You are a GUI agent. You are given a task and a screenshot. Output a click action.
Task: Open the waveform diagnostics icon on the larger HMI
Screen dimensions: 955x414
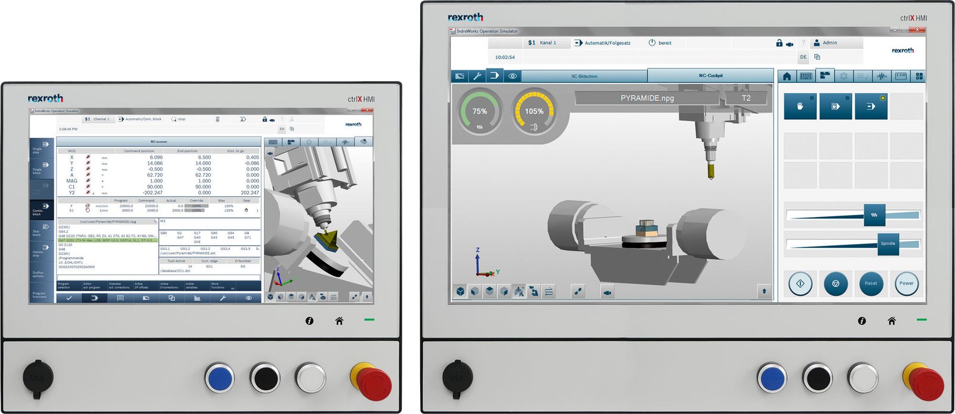[882, 76]
